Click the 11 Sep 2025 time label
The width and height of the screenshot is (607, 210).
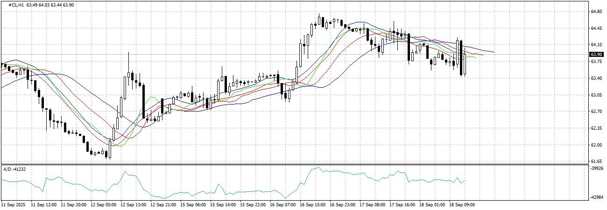pyautogui.click(x=13, y=205)
